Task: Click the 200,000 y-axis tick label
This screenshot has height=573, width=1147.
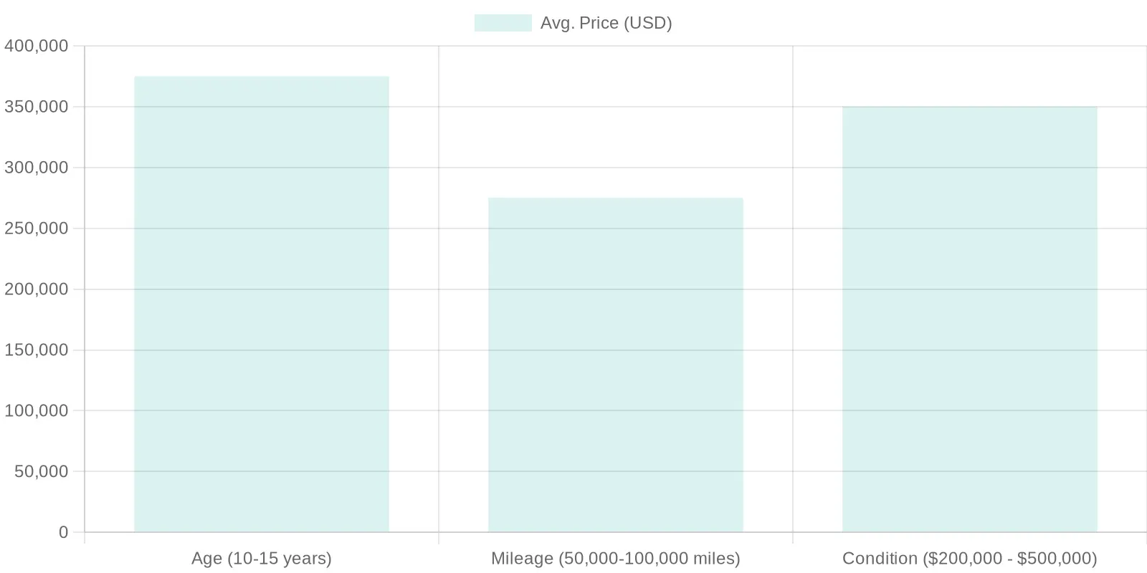Action: 37,289
